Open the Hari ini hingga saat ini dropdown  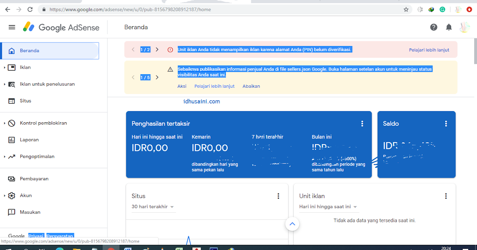coord(329,207)
